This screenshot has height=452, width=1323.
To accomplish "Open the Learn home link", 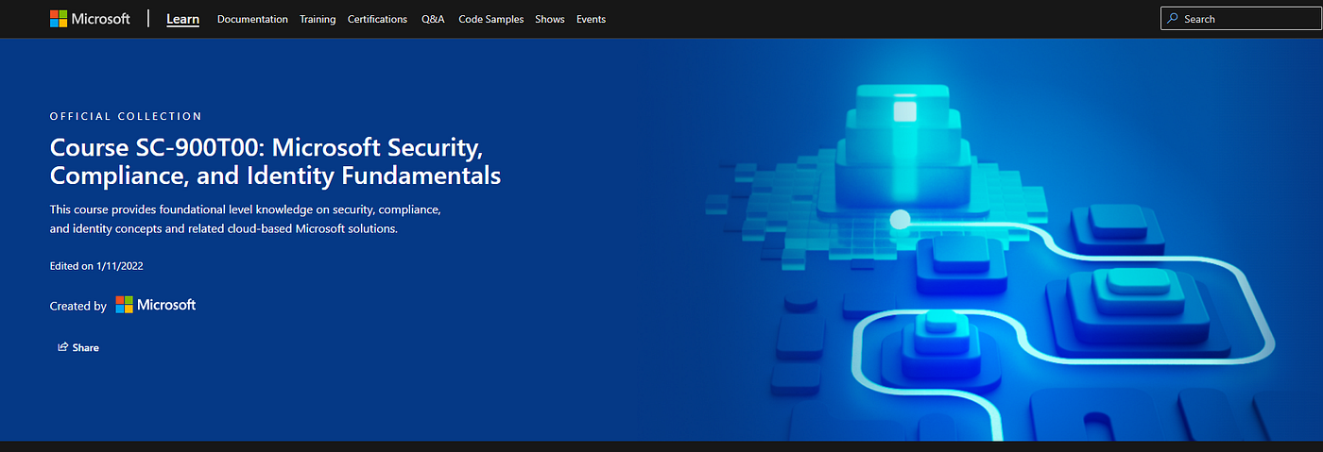I will pos(182,19).
